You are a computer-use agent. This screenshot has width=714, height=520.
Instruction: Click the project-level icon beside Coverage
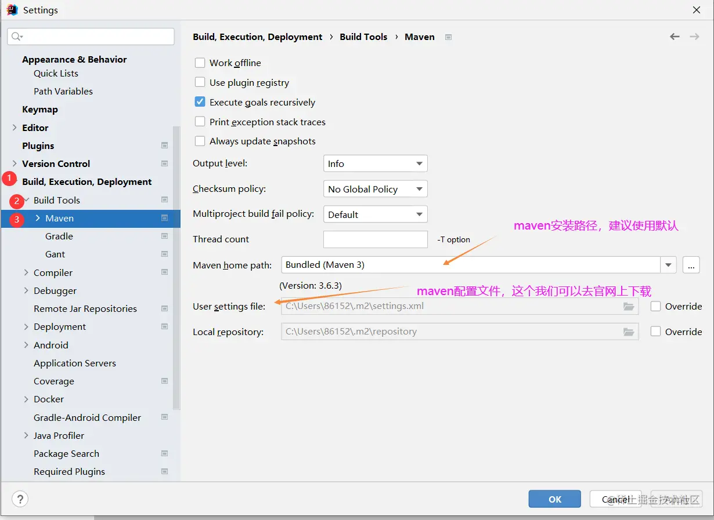pos(165,381)
